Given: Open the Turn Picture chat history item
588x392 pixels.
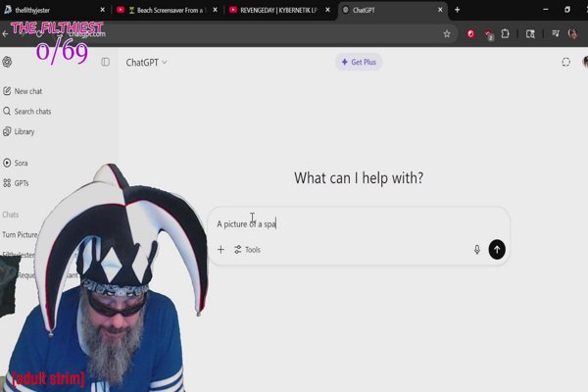Looking at the screenshot, I should [x=20, y=235].
